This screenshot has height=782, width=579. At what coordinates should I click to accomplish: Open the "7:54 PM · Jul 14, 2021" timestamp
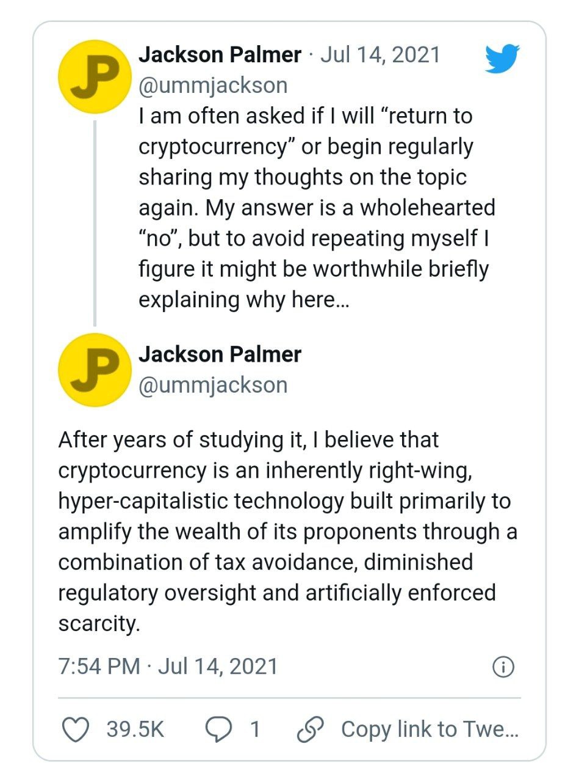(168, 666)
